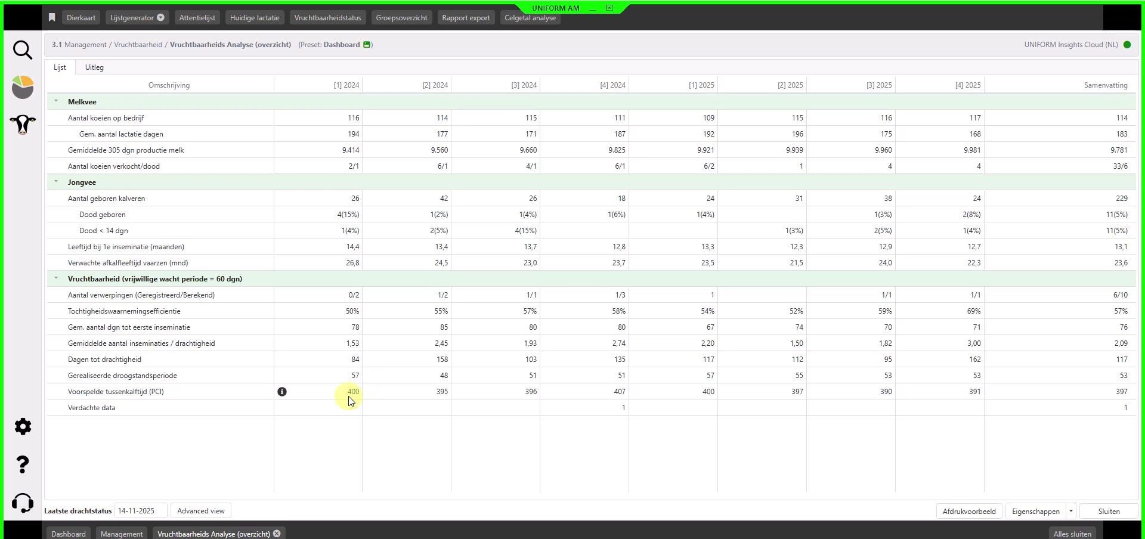
Task: Switch to the Uitleg tab
Action: tap(94, 67)
